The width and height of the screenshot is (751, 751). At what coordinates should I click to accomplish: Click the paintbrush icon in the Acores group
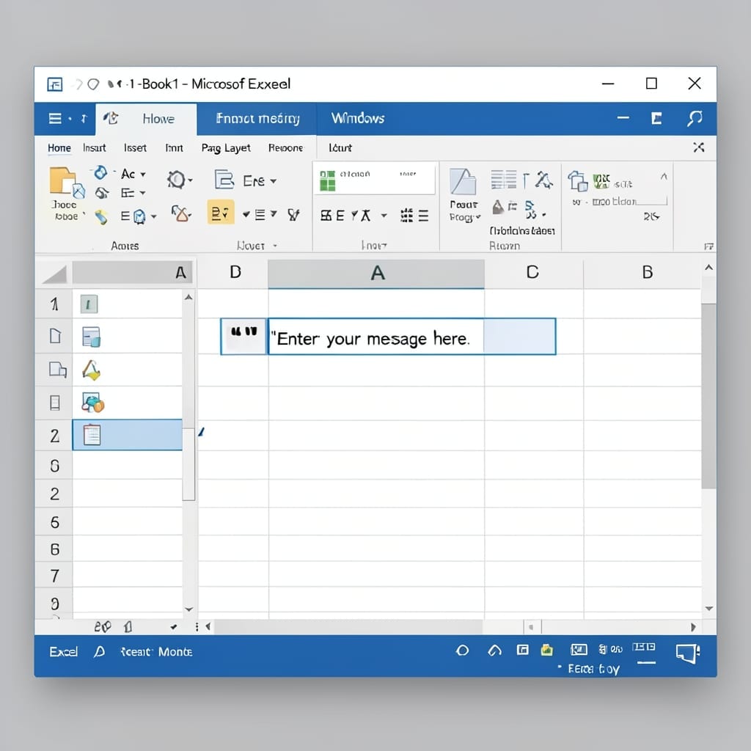(101, 217)
